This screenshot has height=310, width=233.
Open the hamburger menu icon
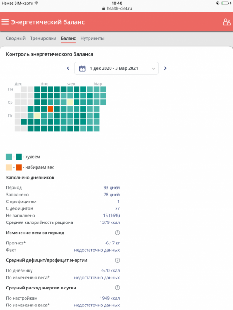click(x=5, y=22)
